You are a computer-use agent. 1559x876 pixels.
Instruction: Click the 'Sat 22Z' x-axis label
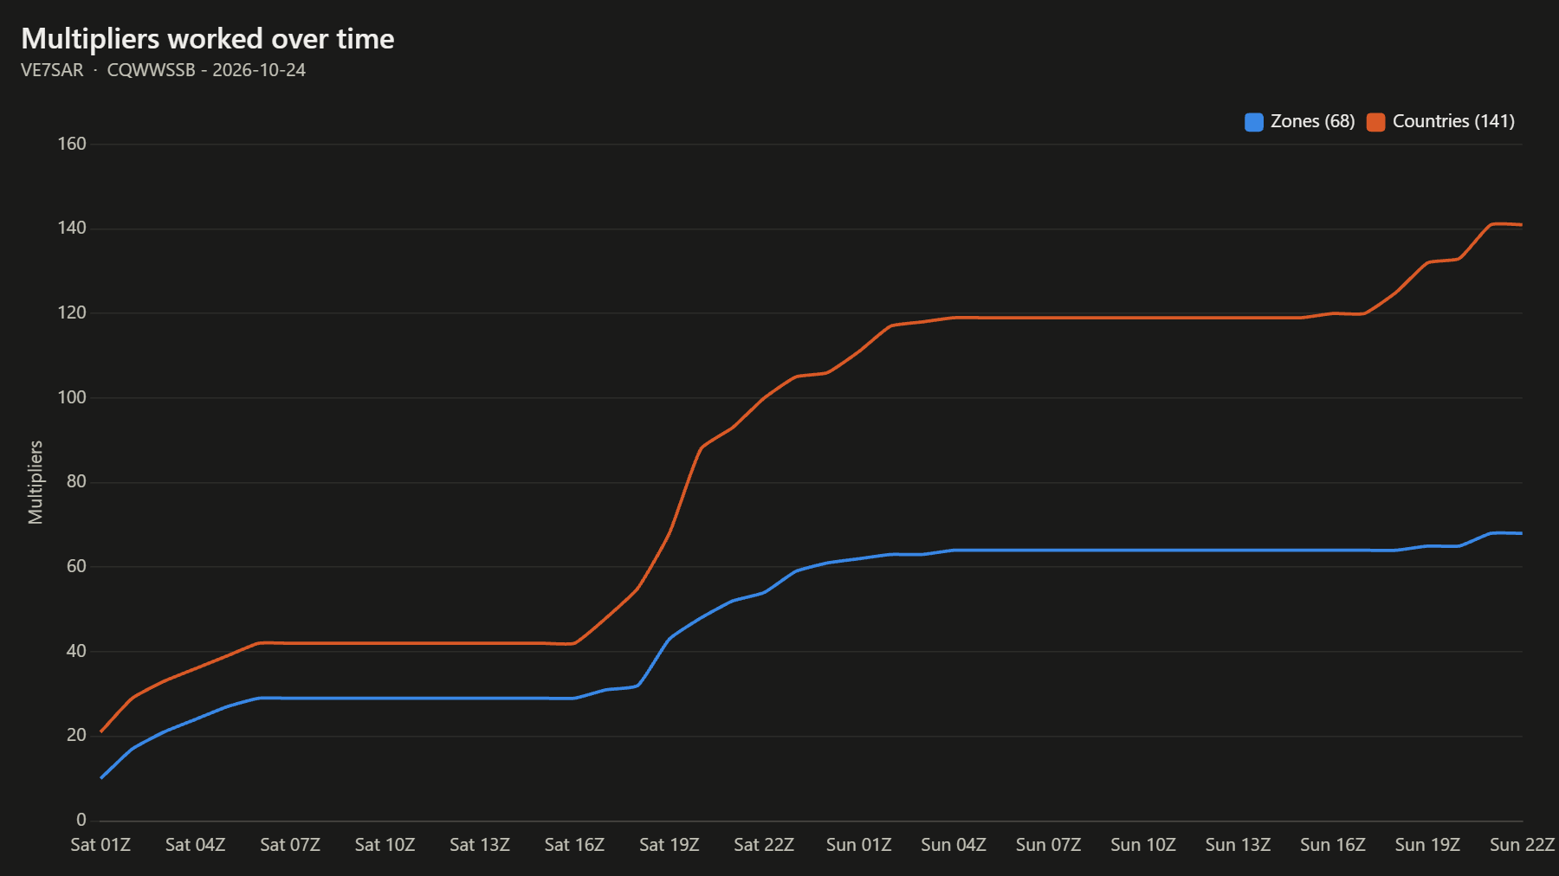pos(764,845)
